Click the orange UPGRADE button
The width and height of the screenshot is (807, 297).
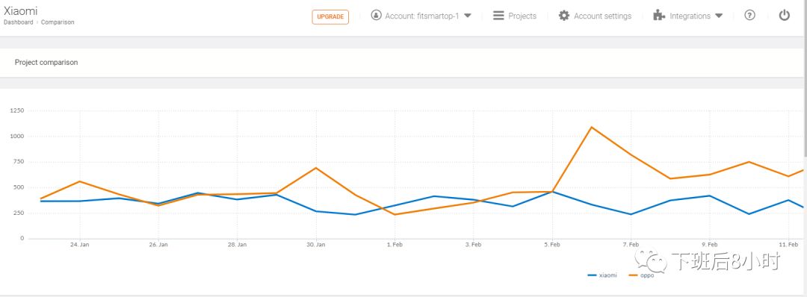point(330,17)
